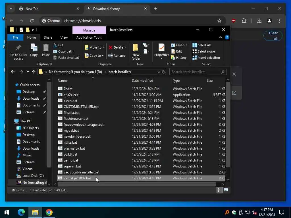Click the horizontal scrollbar in file list
This screenshot has width=291, height=218.
tap(137, 184)
